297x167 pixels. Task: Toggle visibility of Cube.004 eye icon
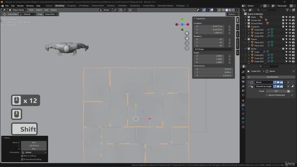290,30
